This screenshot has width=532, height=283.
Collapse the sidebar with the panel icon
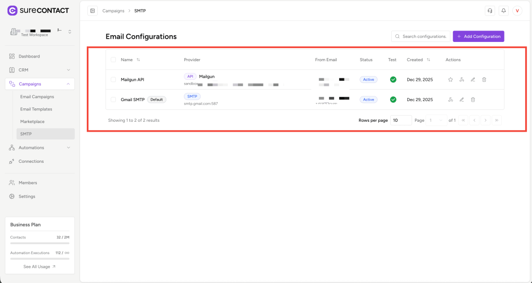(x=92, y=11)
